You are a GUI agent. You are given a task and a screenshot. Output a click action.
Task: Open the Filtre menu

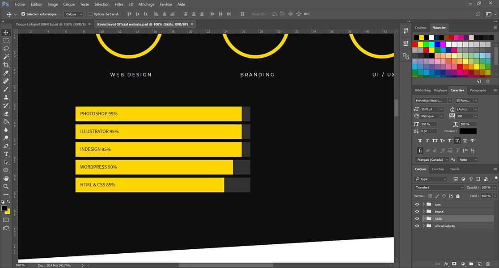(119, 4)
